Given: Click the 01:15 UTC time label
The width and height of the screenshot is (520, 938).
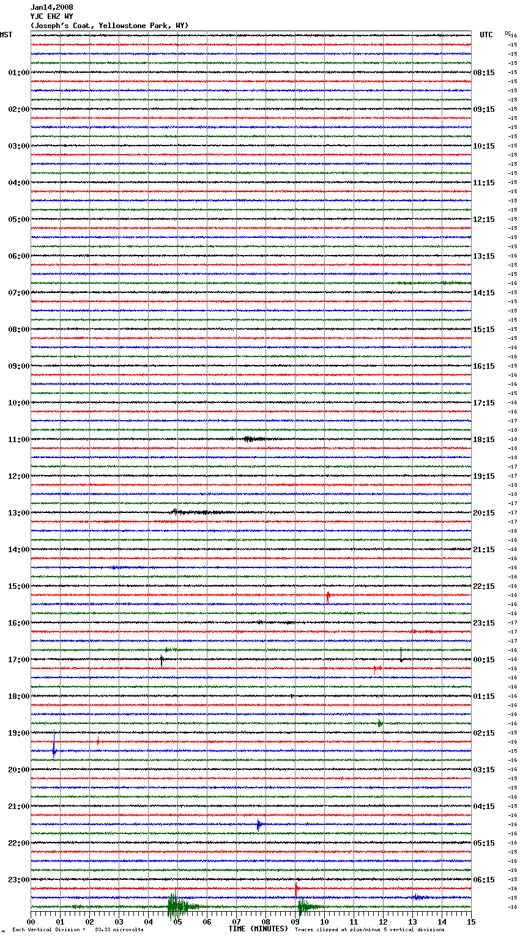Looking at the screenshot, I should point(484,696).
